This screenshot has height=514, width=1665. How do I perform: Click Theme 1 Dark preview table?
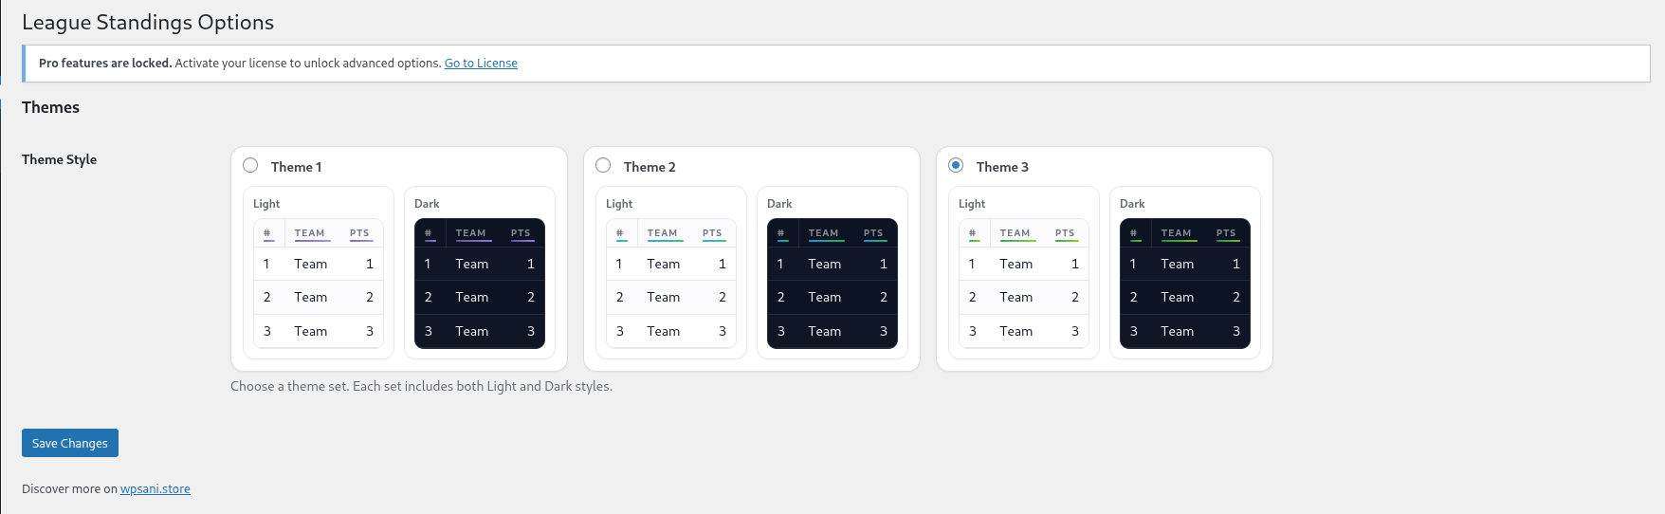(480, 285)
